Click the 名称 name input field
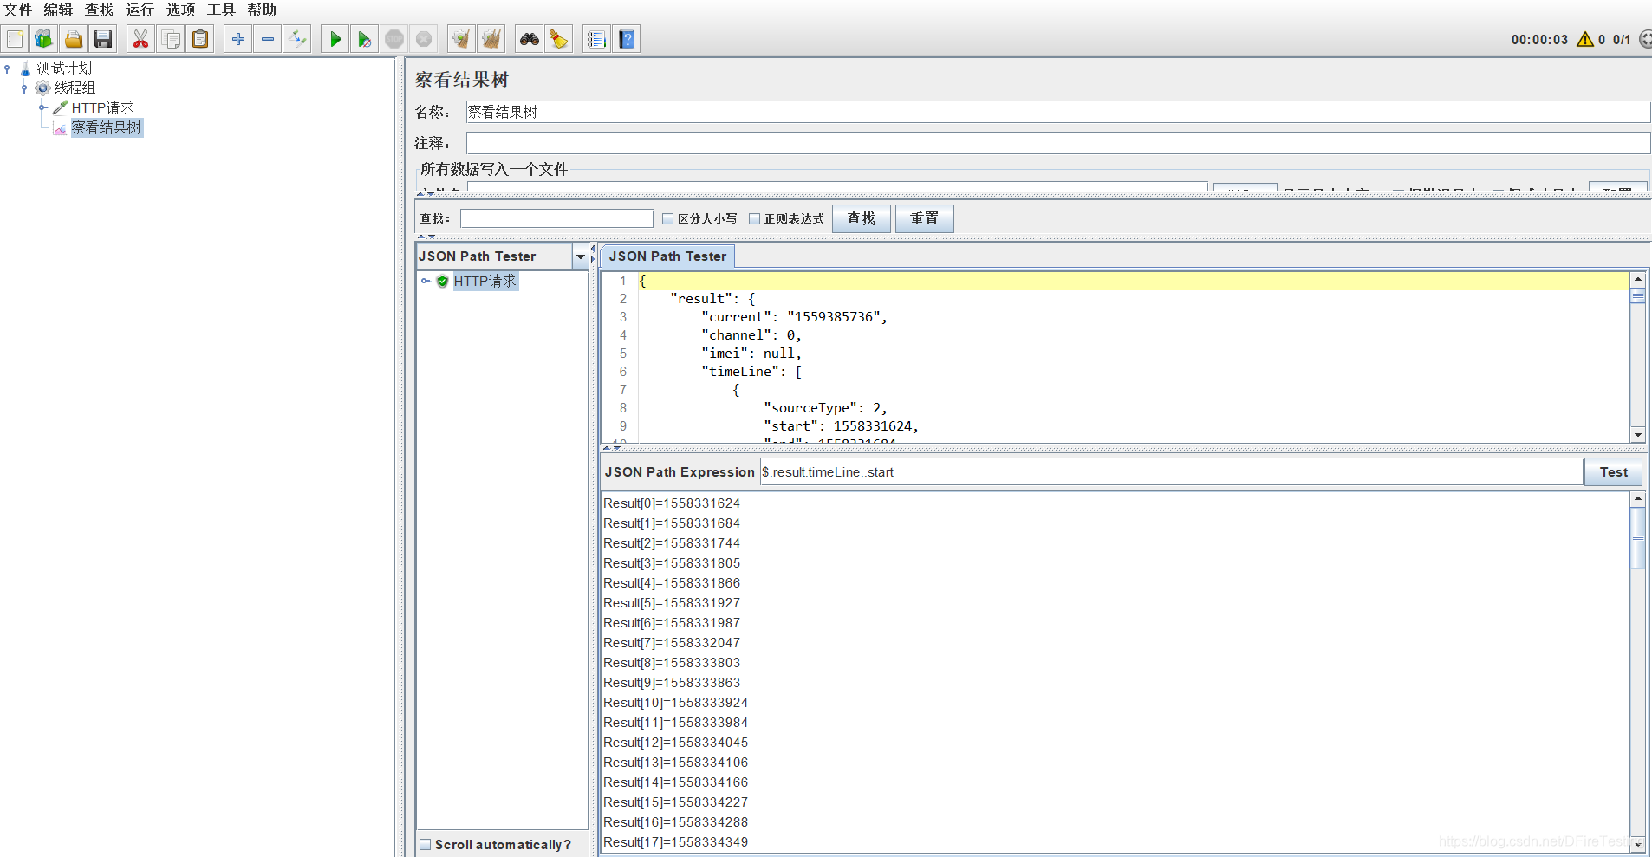Screen dimensions: 1652x857 point(1057,112)
